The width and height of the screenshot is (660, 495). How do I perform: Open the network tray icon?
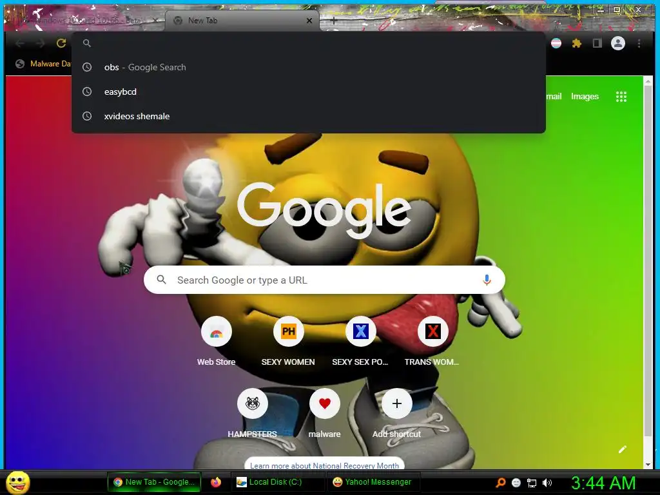pyautogui.click(x=532, y=483)
